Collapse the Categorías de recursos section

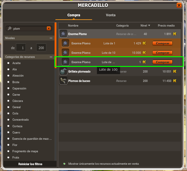(x=51, y=57)
